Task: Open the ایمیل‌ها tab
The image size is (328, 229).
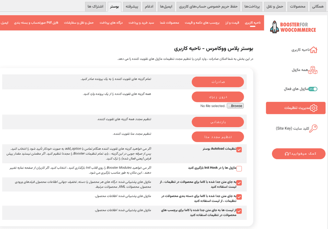Action: pos(166,7)
